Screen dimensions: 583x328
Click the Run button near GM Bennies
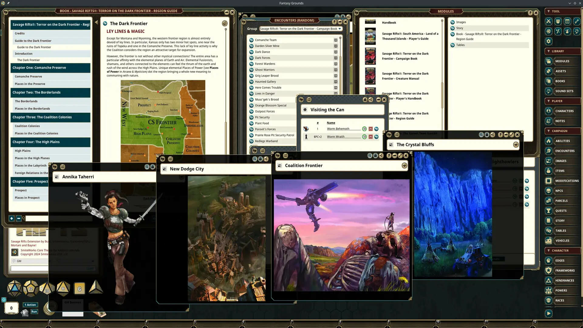[x=34, y=312]
